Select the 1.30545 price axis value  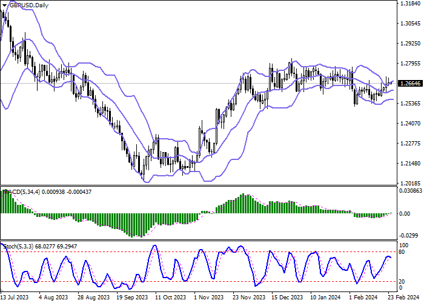click(x=411, y=24)
